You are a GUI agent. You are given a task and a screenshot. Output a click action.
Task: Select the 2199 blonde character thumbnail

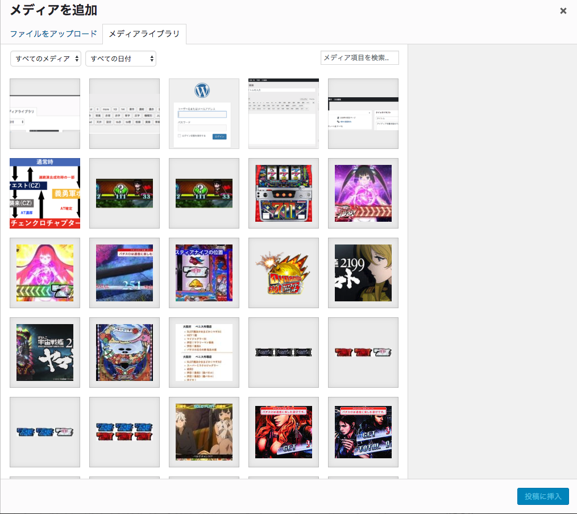(x=363, y=273)
